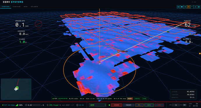The width and height of the screenshot is (201, 108).
Task: Click the TAKEOFF button
Action: [128, 105]
